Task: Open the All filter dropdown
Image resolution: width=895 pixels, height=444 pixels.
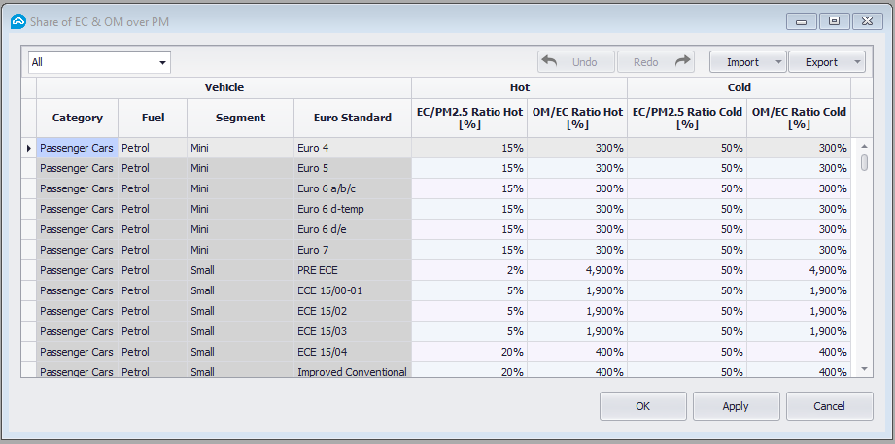Action: [x=162, y=63]
